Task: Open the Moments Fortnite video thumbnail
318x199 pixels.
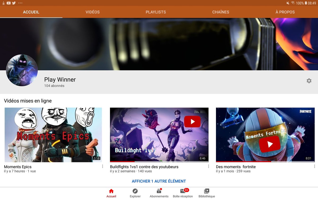Action: click(x=265, y=135)
